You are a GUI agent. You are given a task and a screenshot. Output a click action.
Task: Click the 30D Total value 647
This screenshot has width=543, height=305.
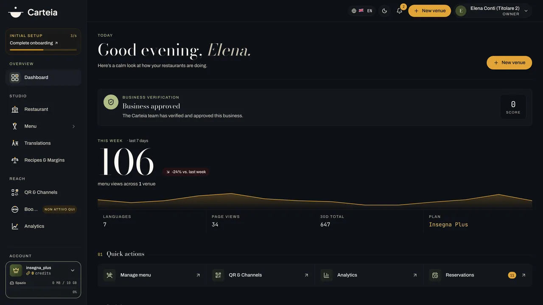pos(325,225)
